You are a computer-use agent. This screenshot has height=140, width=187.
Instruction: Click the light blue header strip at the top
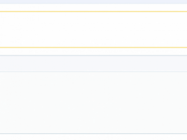tap(93, 2)
